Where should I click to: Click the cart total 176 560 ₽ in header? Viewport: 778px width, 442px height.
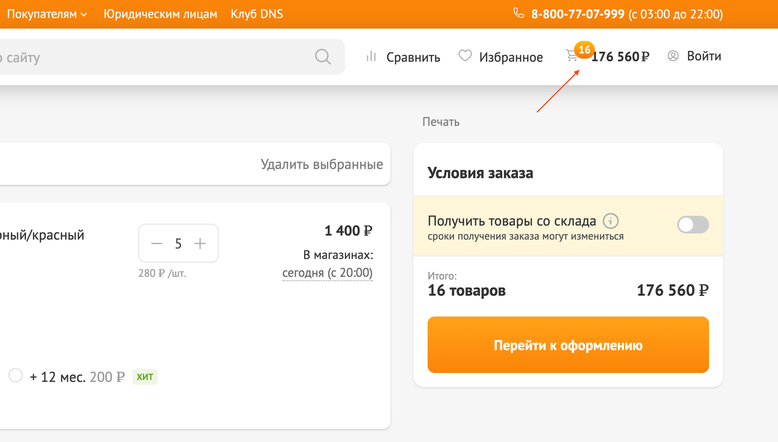tap(621, 56)
